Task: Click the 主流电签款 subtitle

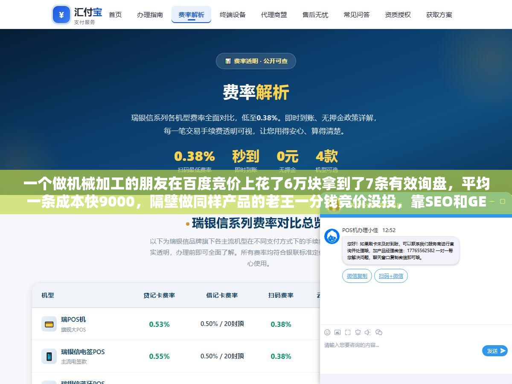Action: point(74,361)
